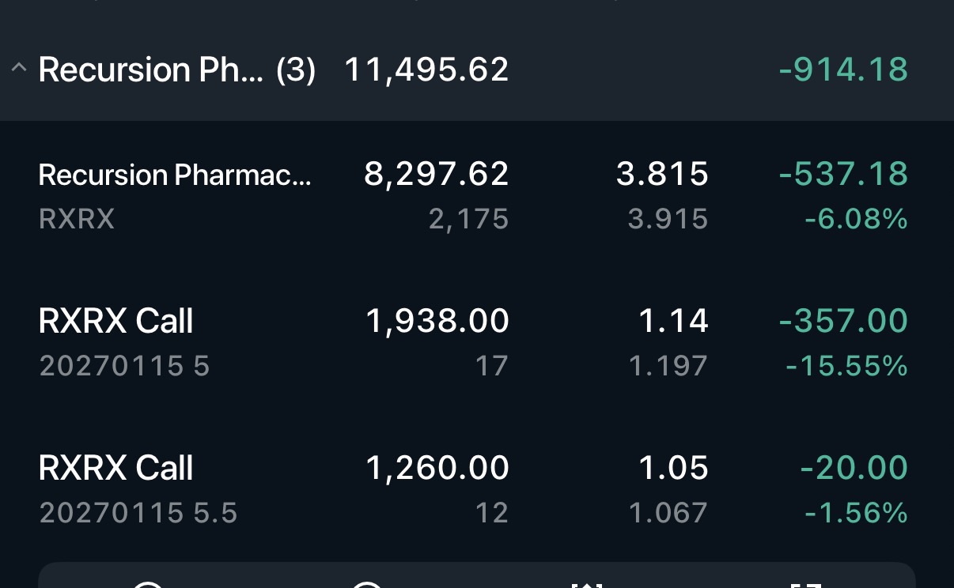Open the RXRX Call 20270115 5.5 position
Image resolution: width=954 pixels, height=588 pixels.
[116, 468]
